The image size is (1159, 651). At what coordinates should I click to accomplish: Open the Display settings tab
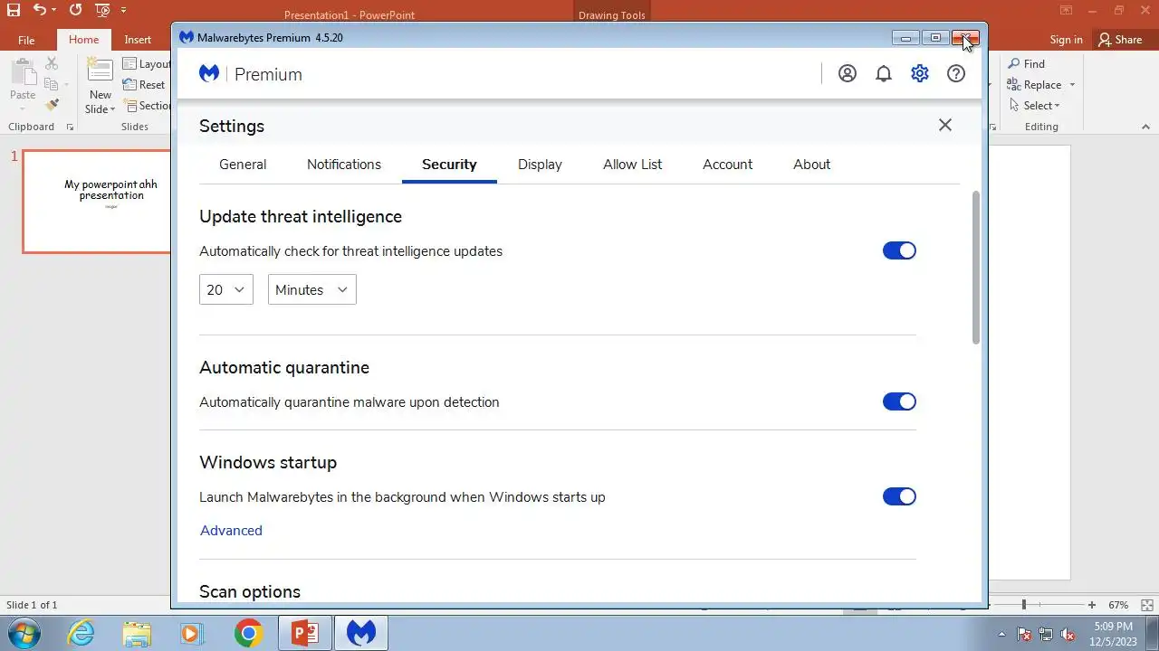point(540,165)
